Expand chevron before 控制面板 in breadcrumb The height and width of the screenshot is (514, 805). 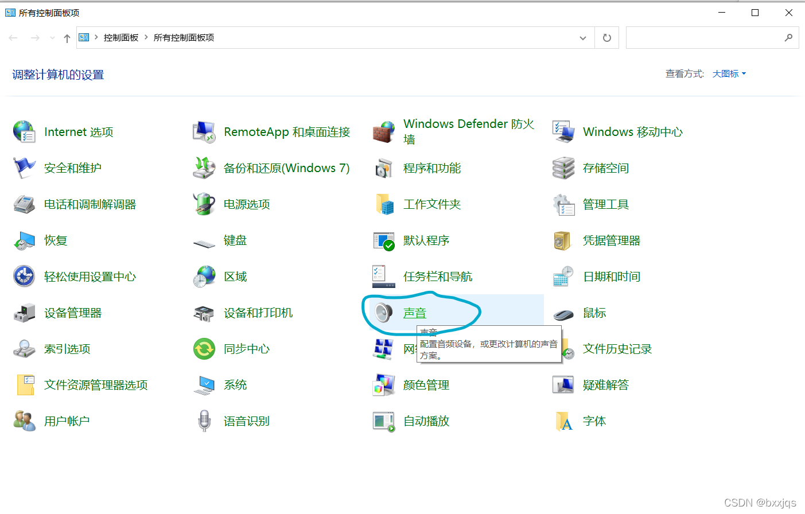[x=96, y=37]
